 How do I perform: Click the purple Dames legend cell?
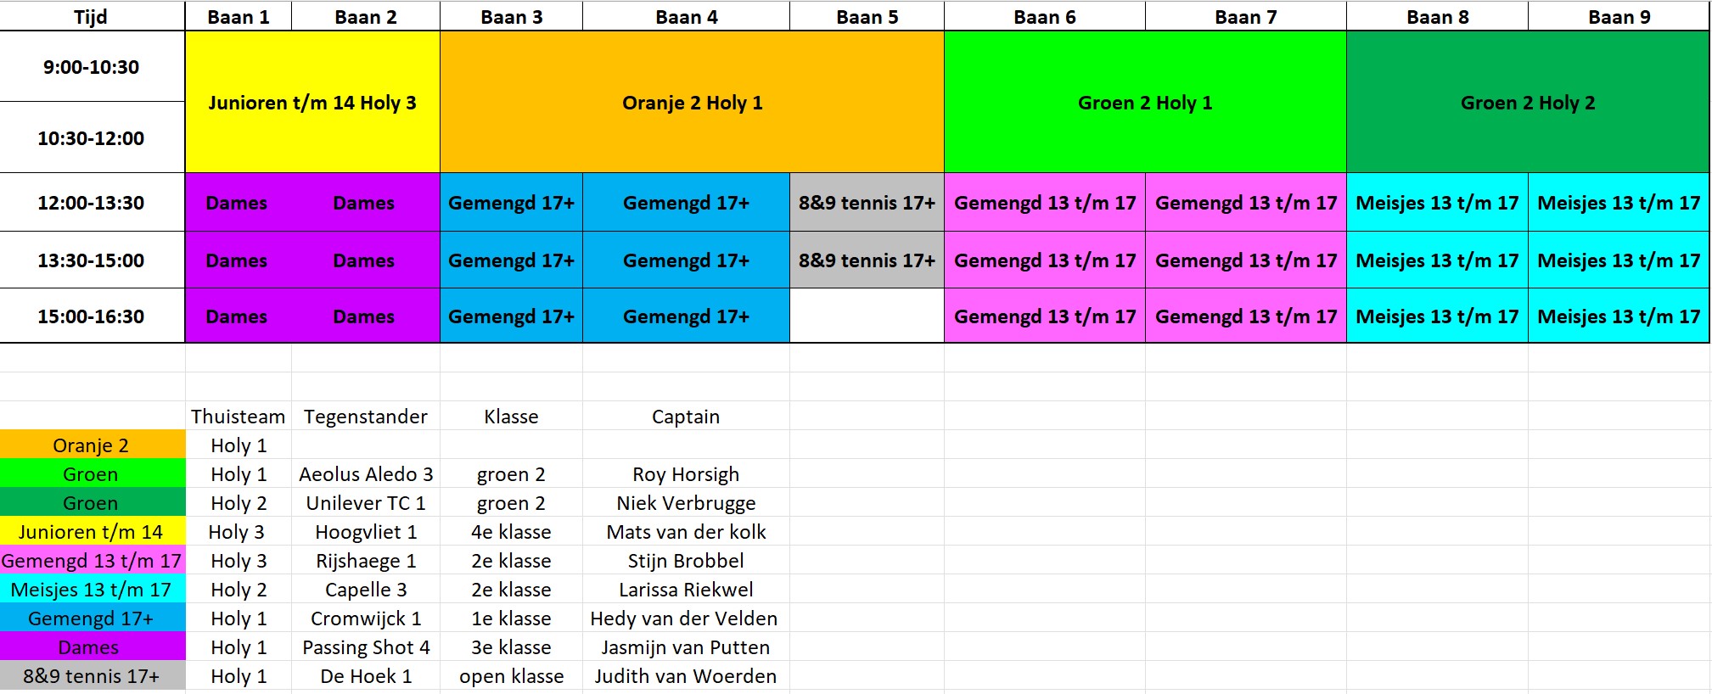click(92, 647)
